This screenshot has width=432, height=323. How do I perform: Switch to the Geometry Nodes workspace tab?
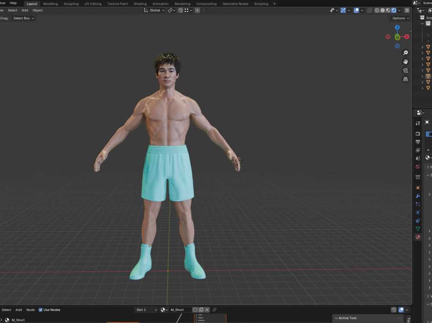tap(235, 4)
